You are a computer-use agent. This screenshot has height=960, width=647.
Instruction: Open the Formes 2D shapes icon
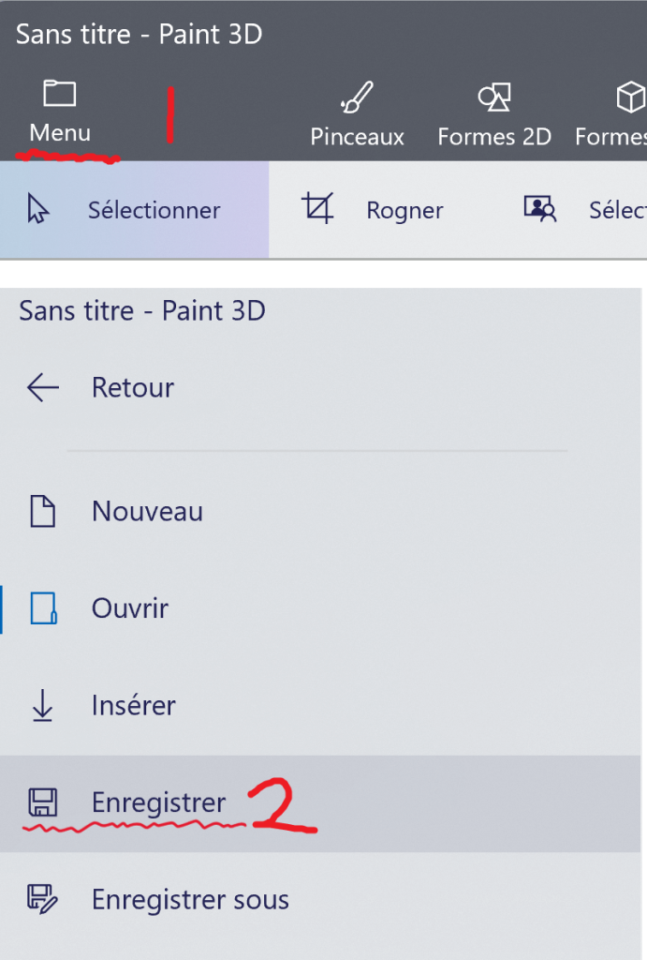493,95
